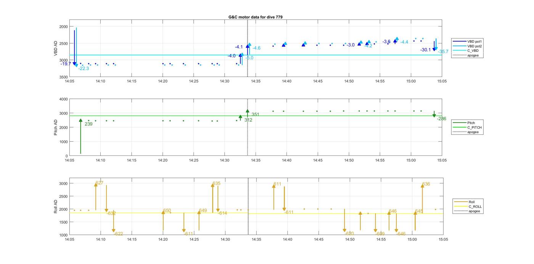Viewport: 534px width, 264px height.
Task: Click the "649" roll data label
Action: click(x=203, y=211)
